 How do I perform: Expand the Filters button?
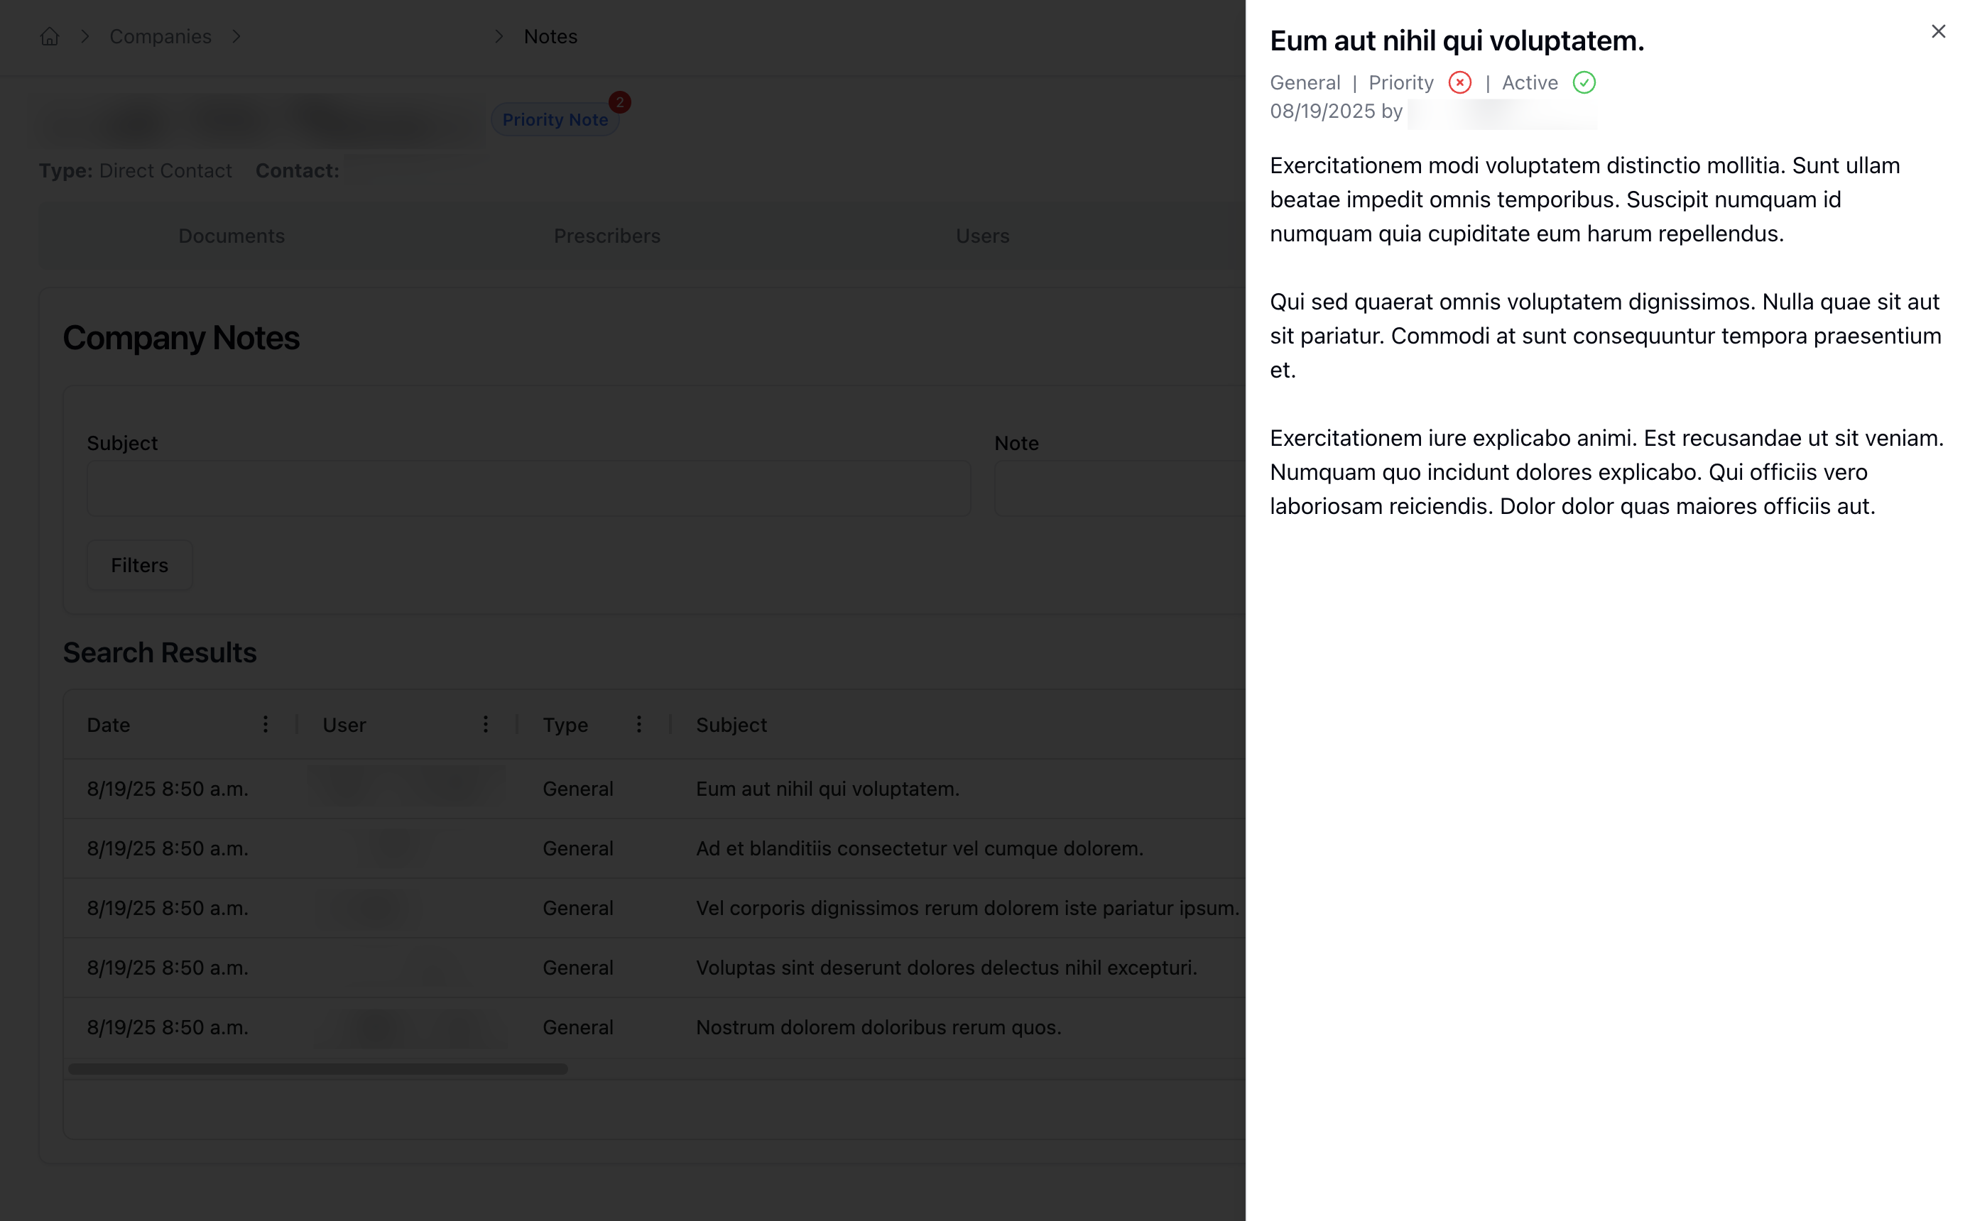139,565
